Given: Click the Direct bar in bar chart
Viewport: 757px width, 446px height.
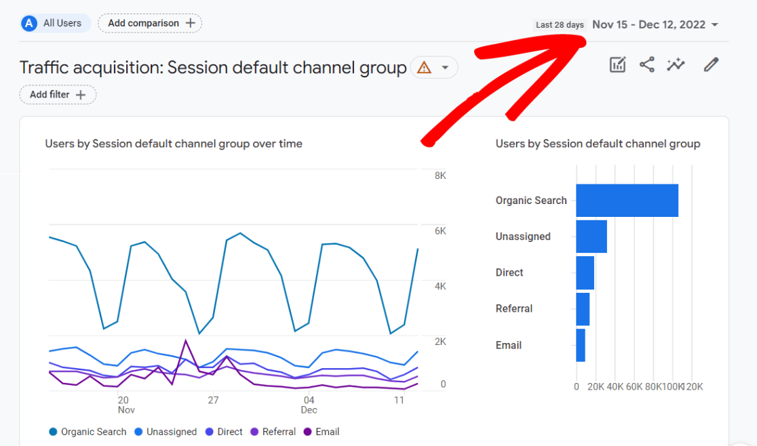Looking at the screenshot, I should 585,272.
